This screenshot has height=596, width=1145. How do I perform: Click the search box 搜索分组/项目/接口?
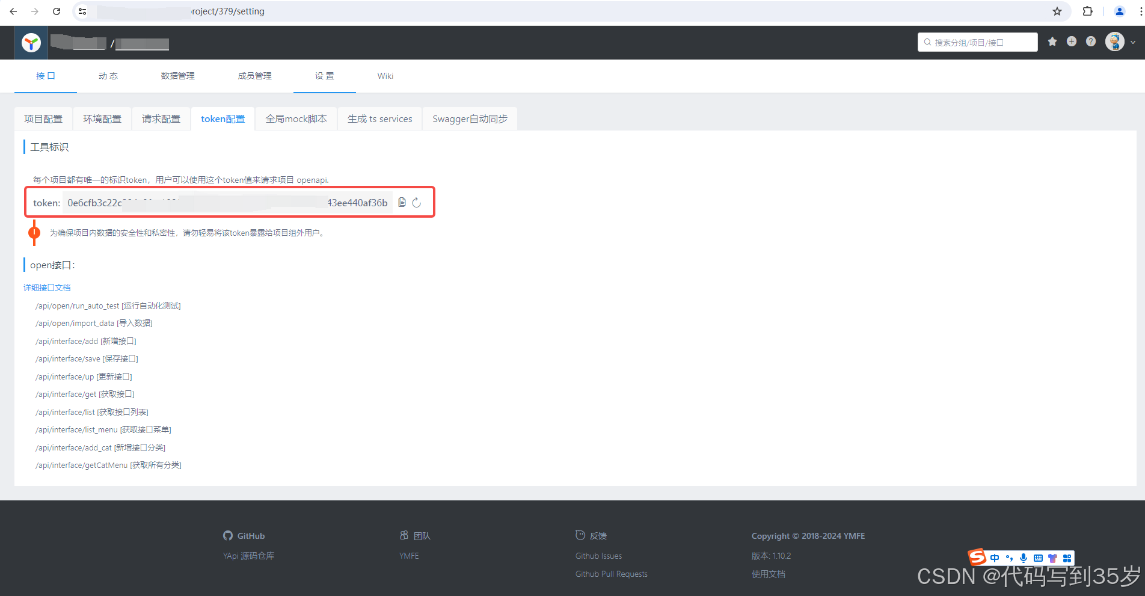point(978,42)
